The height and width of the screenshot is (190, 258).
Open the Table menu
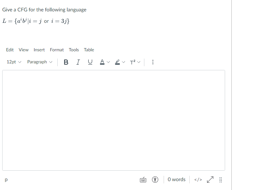[x=89, y=50]
